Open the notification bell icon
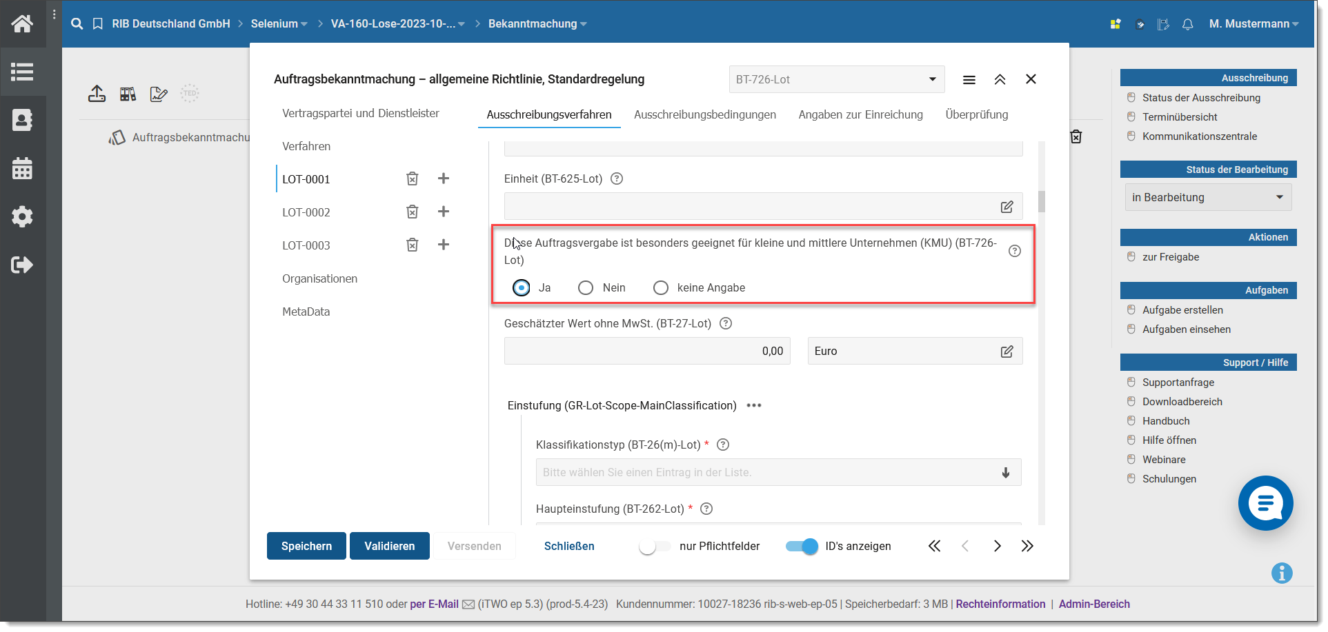This screenshot has height=632, width=1328. pos(1187,24)
